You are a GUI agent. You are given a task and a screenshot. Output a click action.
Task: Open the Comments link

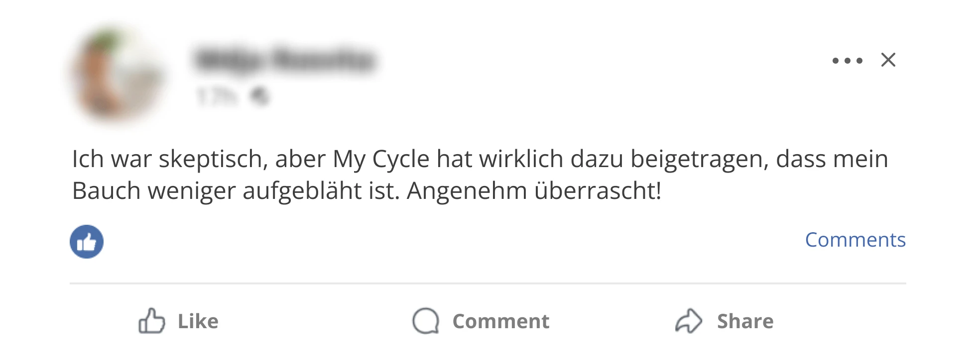click(x=855, y=240)
